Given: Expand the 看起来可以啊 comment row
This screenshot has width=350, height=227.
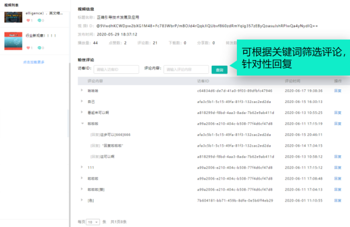Looking at the screenshot, I should point(82,112).
